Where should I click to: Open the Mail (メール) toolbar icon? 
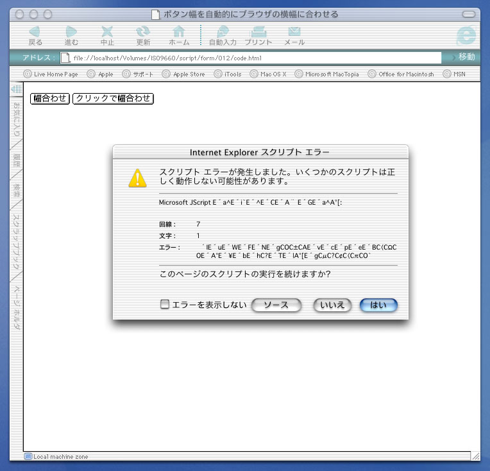point(294,35)
